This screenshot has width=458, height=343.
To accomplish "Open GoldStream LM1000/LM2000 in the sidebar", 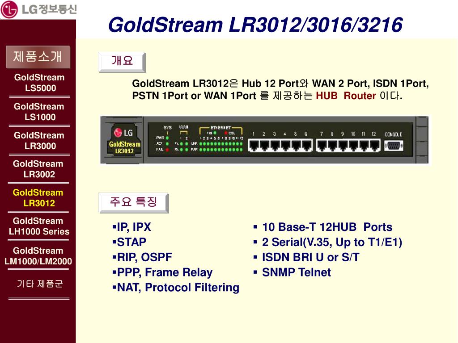I will coord(38,256).
